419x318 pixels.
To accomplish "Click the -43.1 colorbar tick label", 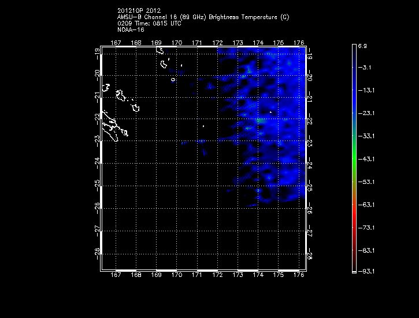I will pos(367,158).
